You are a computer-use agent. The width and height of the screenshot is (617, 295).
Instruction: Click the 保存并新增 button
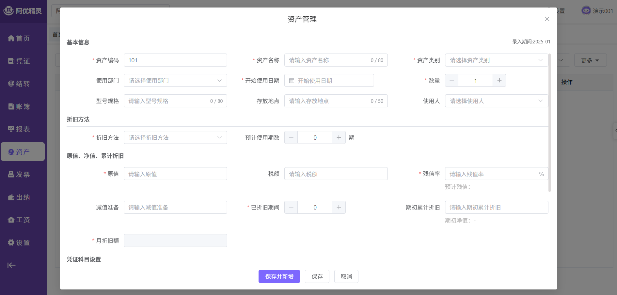click(x=279, y=277)
